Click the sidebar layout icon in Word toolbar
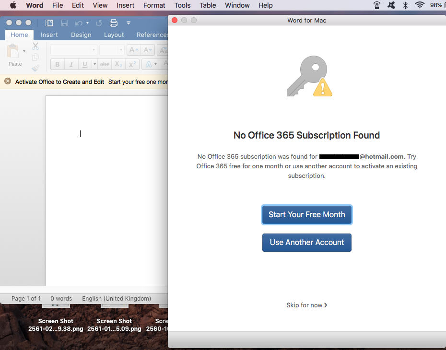This screenshot has height=350, width=446. pyautogui.click(x=49, y=23)
